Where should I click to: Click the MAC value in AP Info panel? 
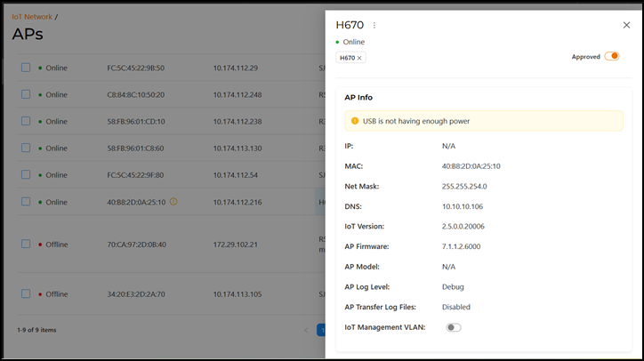click(x=471, y=166)
